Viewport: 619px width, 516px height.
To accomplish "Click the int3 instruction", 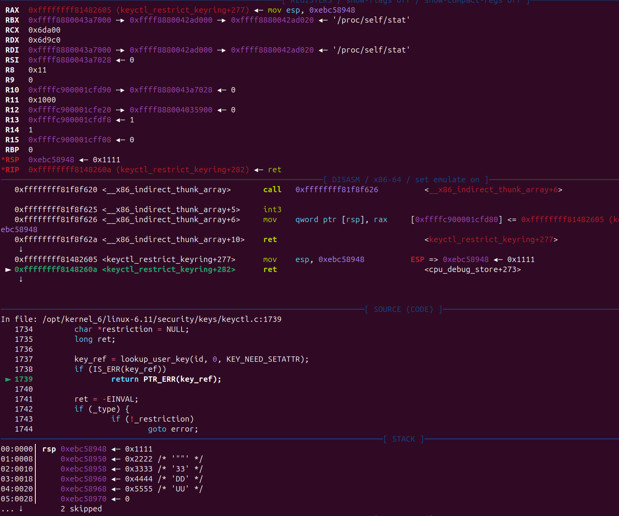I will tap(272, 209).
